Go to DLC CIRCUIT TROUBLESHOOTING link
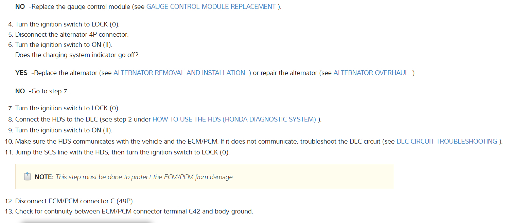This screenshot has width=510, height=223. tap(446, 141)
